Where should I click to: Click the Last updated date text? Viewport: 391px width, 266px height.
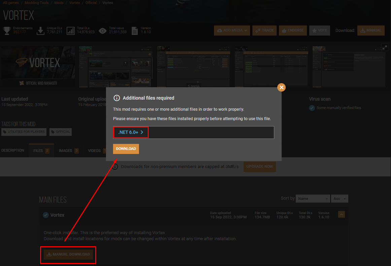click(24, 105)
